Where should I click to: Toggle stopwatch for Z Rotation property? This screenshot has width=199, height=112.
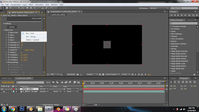click(x=9, y=60)
